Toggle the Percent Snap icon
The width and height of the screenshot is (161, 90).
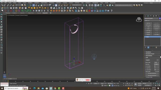65,5
